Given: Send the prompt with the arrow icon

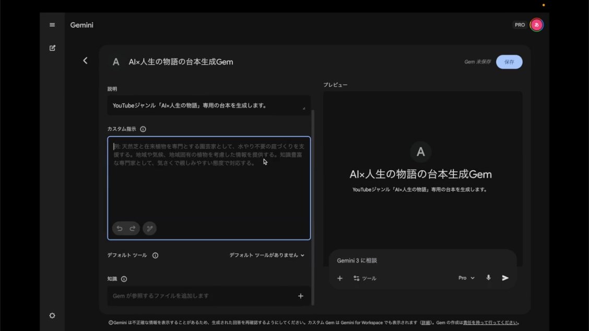Looking at the screenshot, I should click(505, 278).
